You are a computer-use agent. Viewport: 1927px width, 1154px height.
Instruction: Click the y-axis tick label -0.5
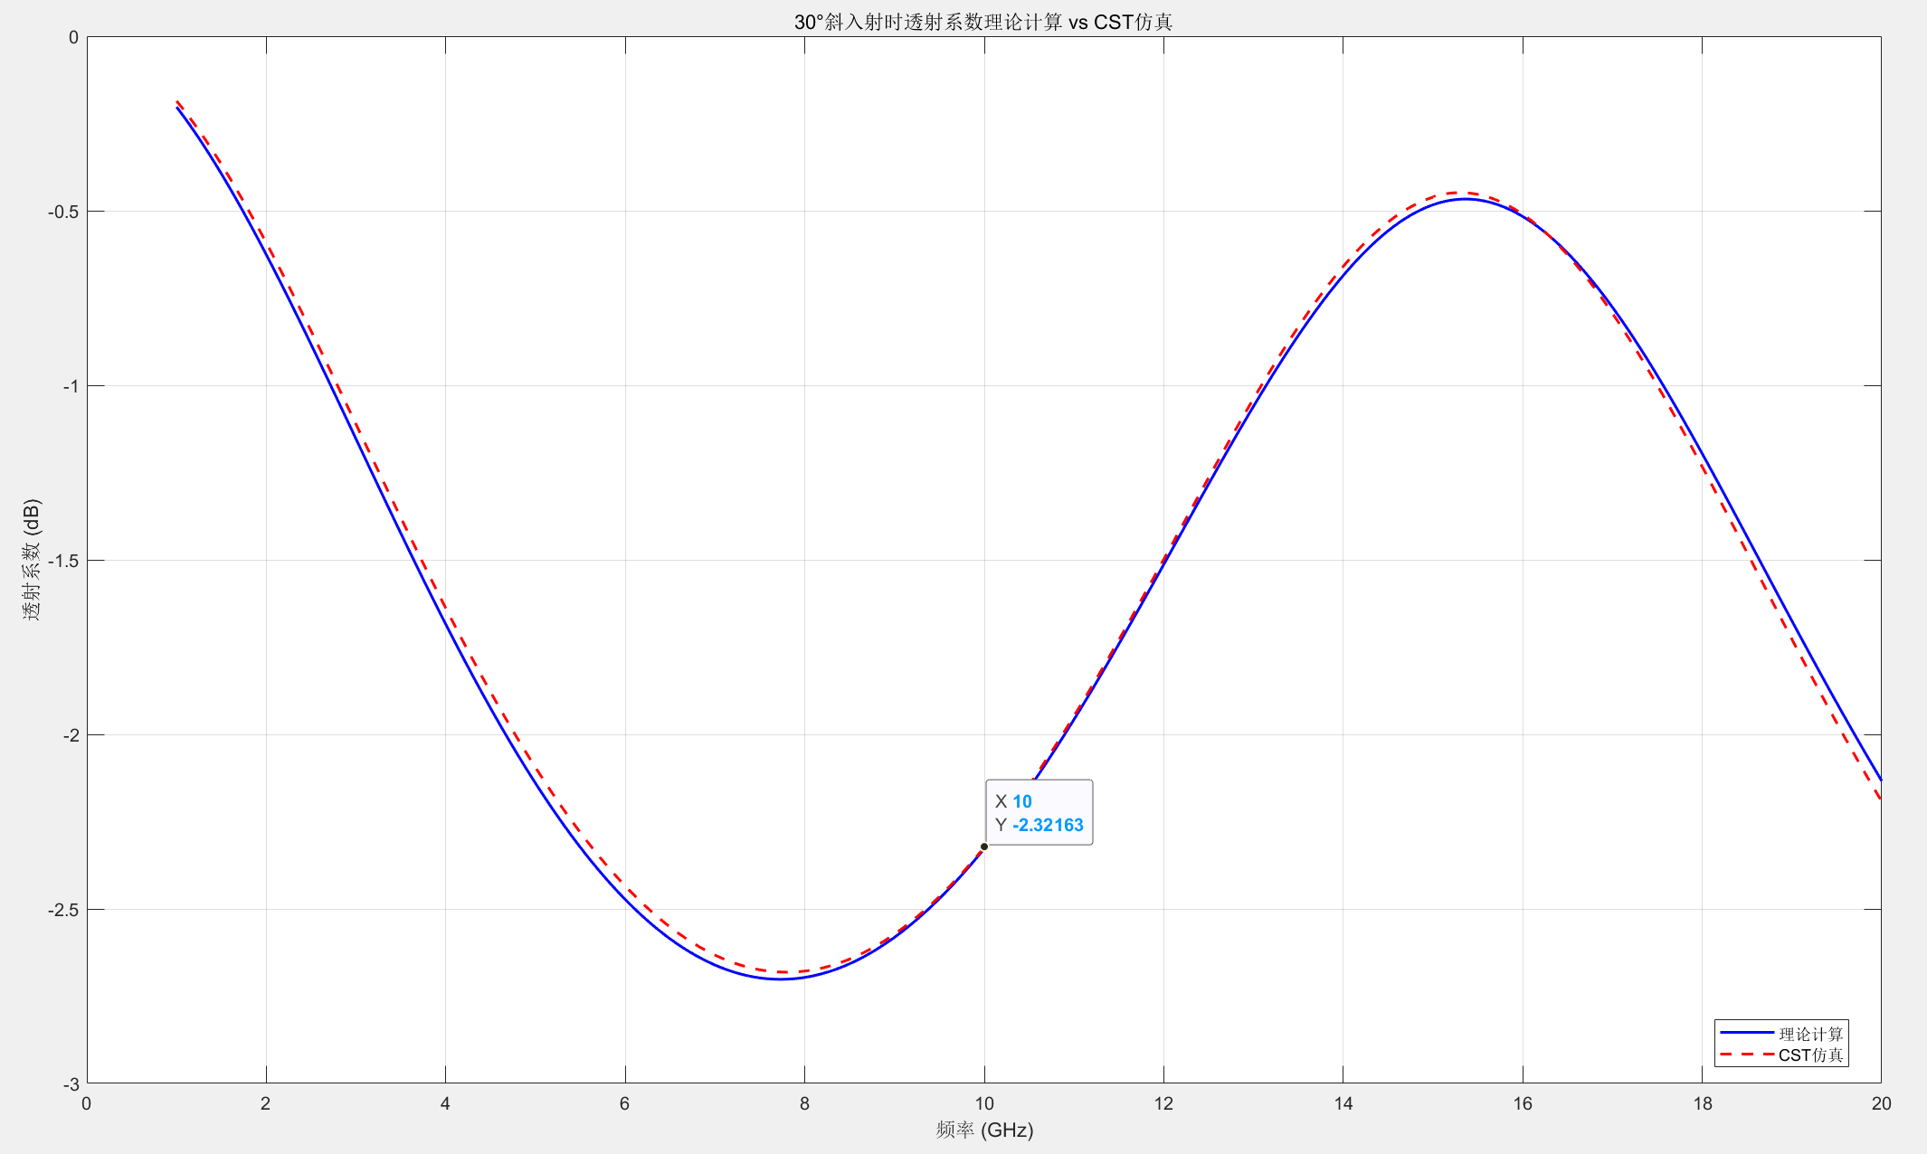coord(63,212)
